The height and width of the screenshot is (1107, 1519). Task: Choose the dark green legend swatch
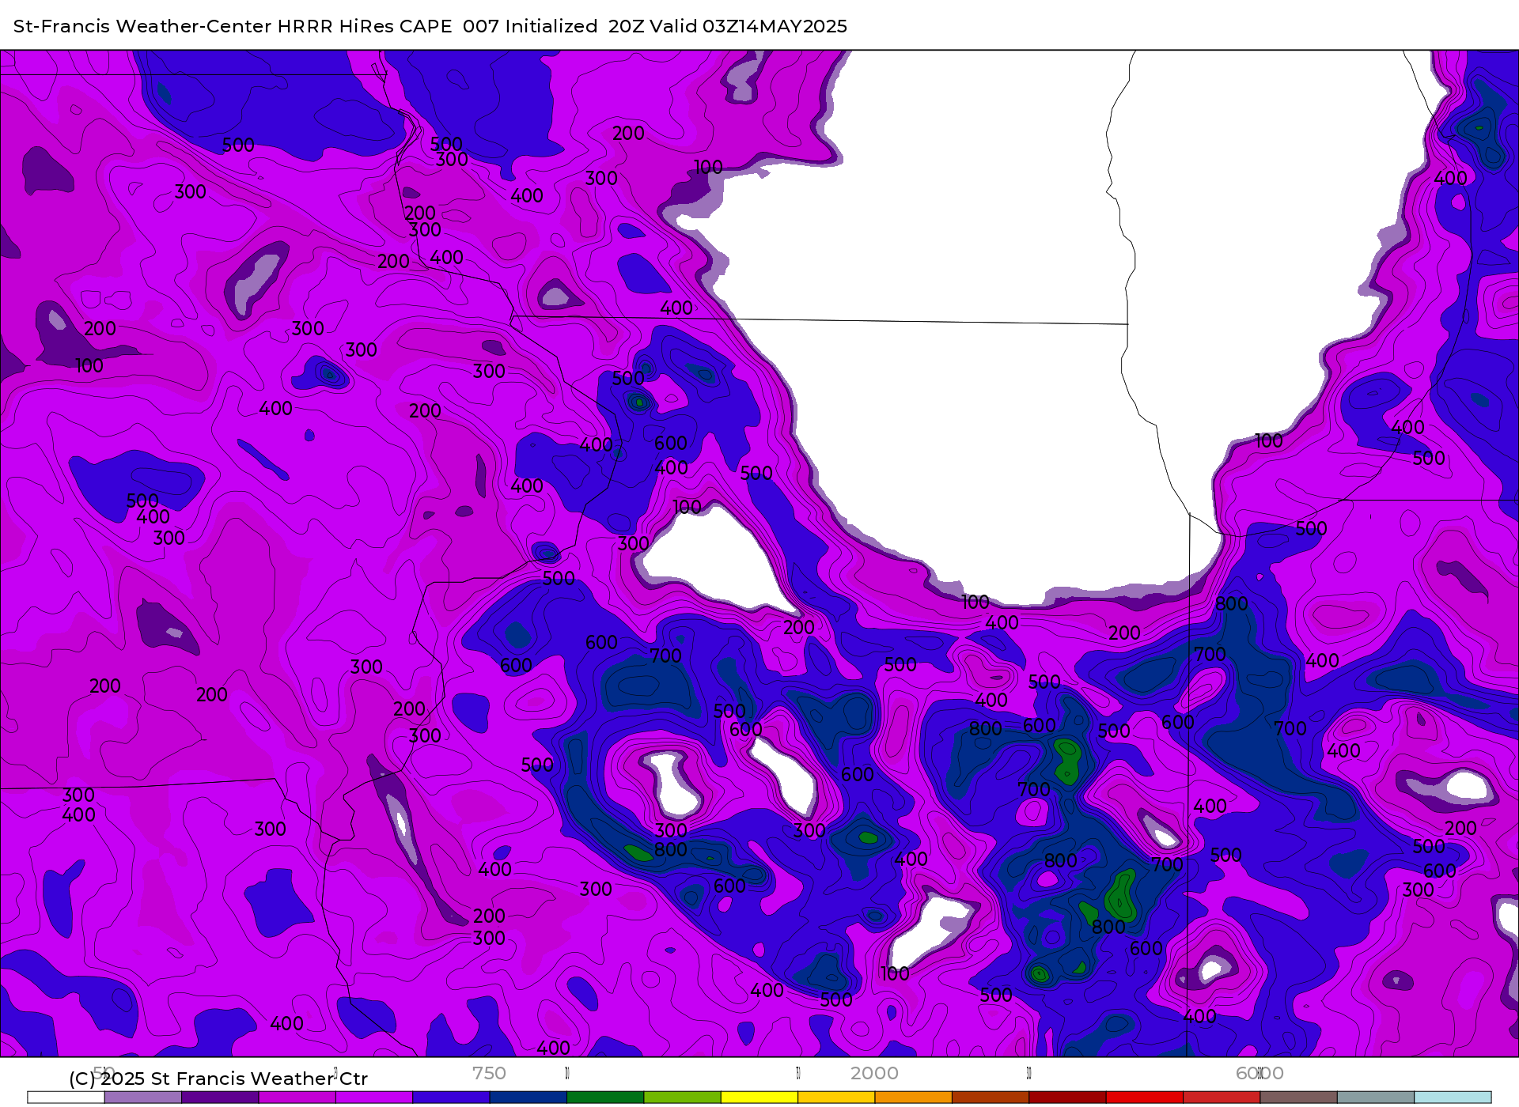tap(605, 1098)
